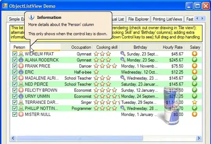Sort the list by Hourly Rate header
The image size is (211, 144).
[172, 47]
